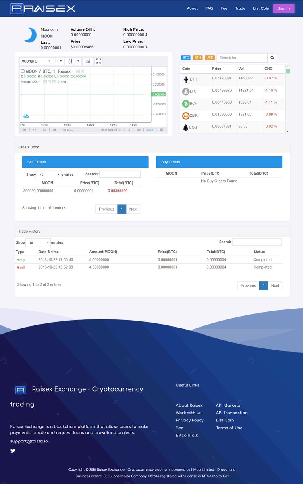Select the BCH coin icon
The height and width of the screenshot is (484, 303).
tap(186, 104)
